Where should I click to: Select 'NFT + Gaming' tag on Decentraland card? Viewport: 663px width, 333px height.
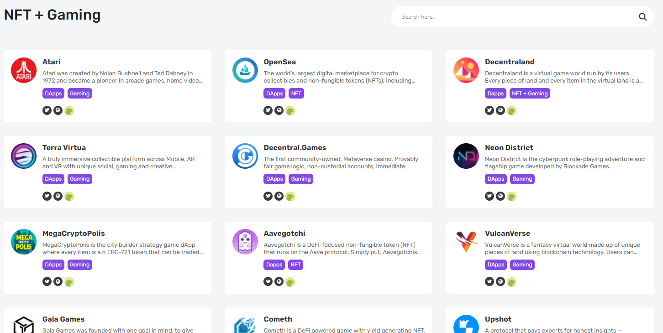point(530,94)
